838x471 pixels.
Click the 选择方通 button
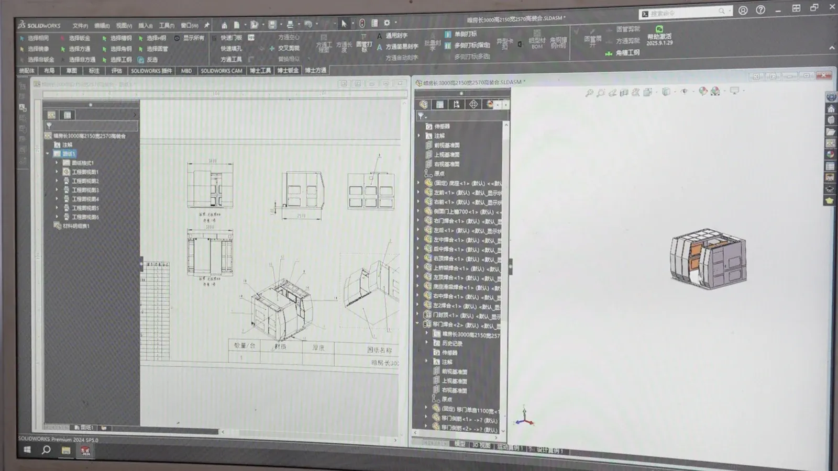75,49
